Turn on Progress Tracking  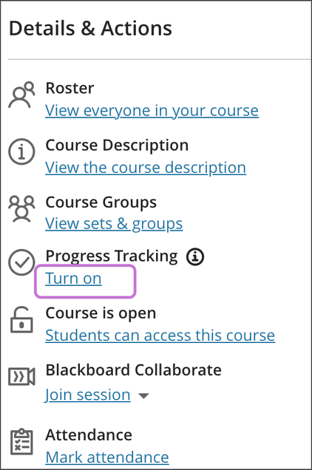click(73, 279)
